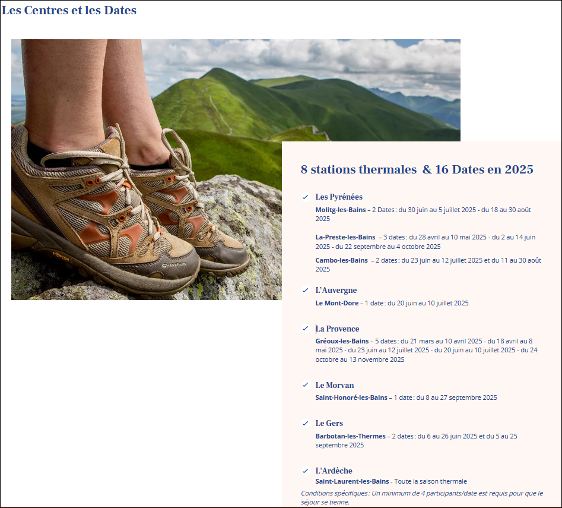The height and width of the screenshot is (508, 562).
Task: Select the 'Cambo-les-Bains' station name
Action: tap(342, 260)
